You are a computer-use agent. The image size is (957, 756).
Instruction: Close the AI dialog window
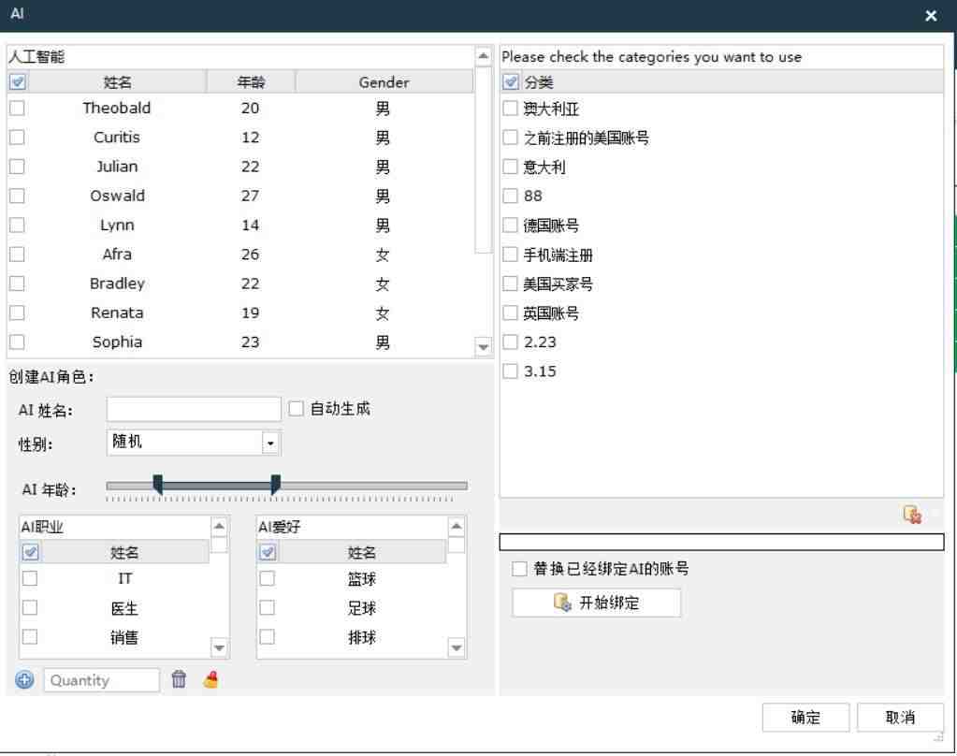tap(931, 15)
